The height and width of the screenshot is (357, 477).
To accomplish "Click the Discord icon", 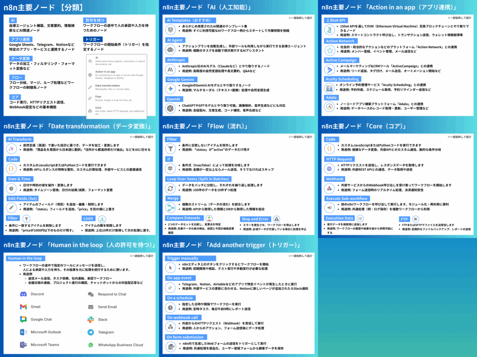I will pos(23,294).
